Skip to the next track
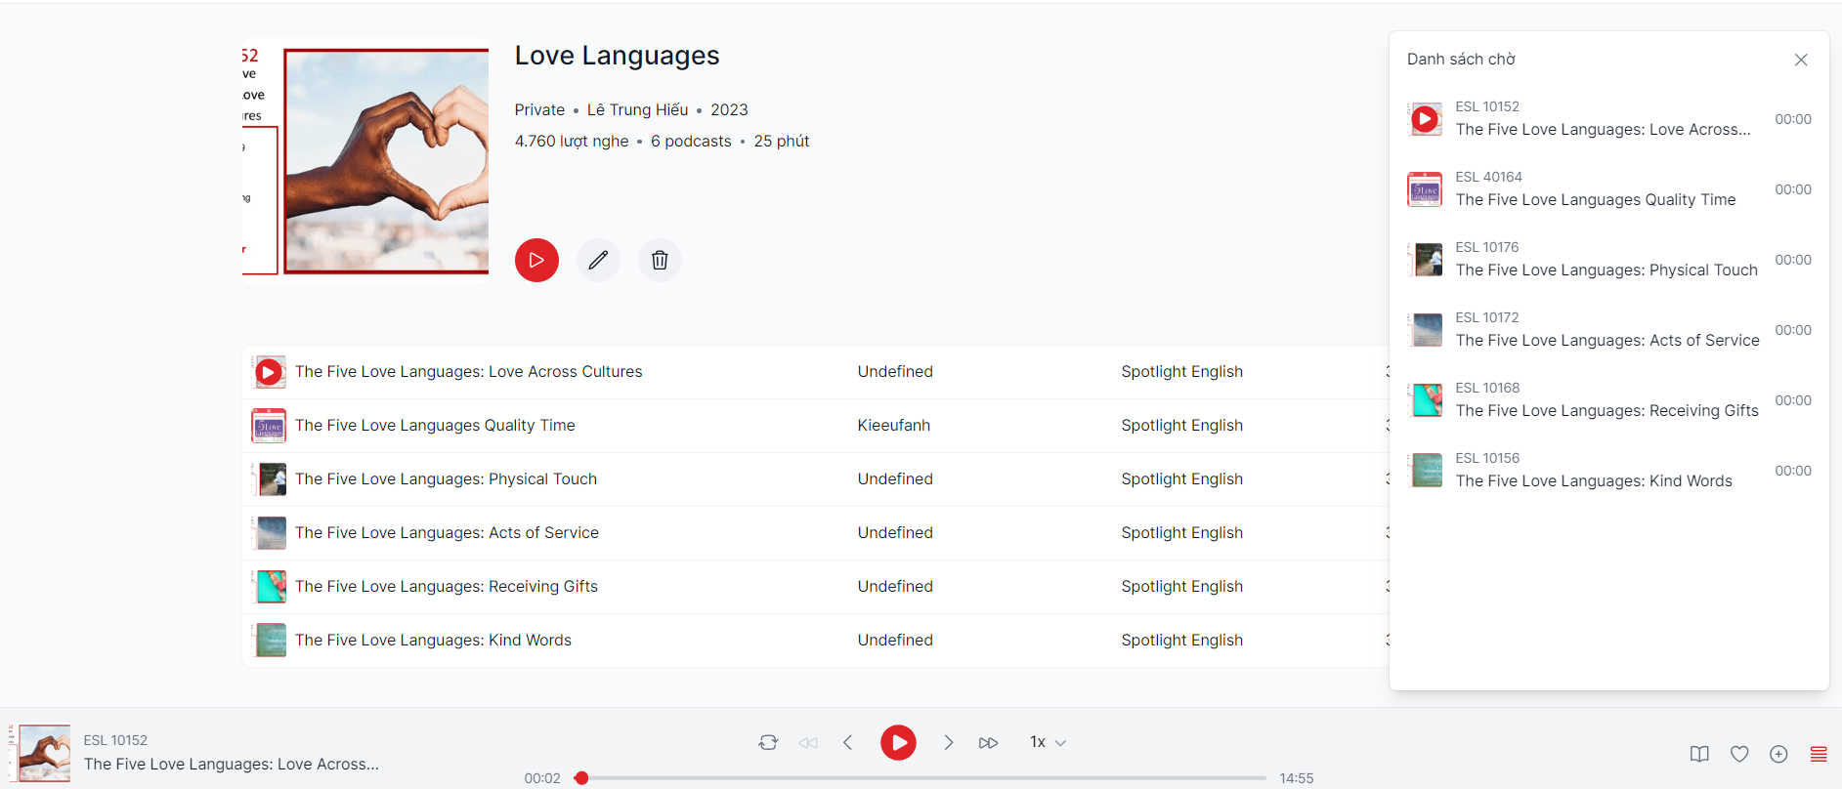Image resolution: width=1842 pixels, height=789 pixels. 948,742
